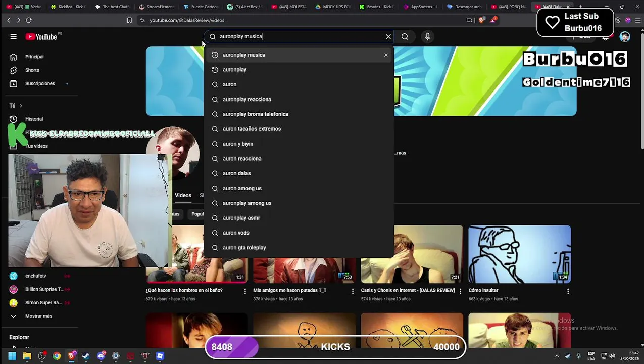Viewport: 644px width, 364px height.
Task: Select the 'auronplay' history suggestion
Action: [299, 69]
